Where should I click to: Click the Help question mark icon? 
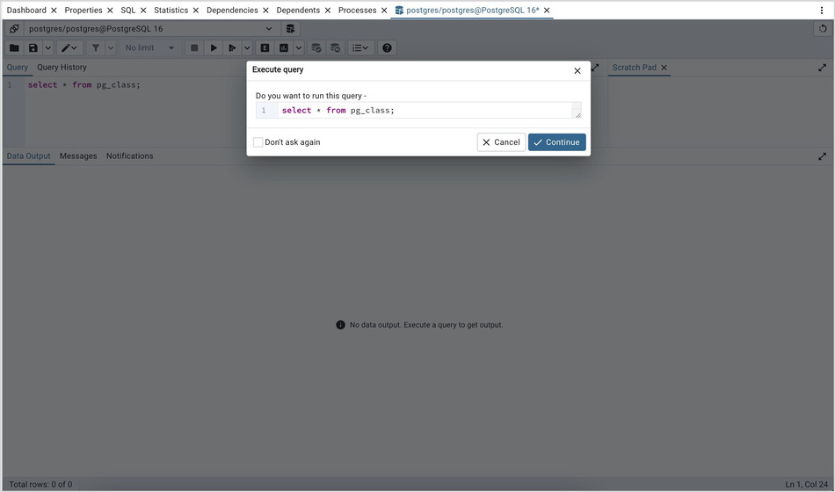tap(387, 48)
